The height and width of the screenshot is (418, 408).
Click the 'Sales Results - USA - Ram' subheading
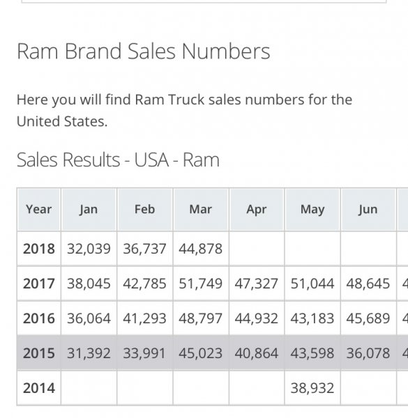click(x=118, y=160)
